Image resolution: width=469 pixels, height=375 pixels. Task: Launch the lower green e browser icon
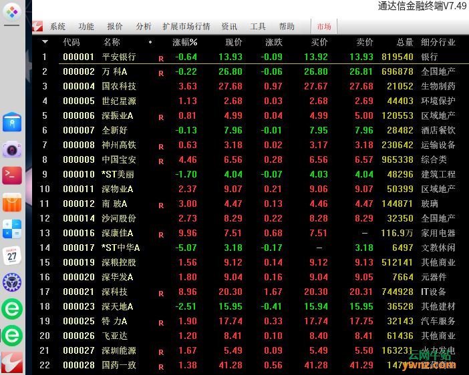click(12, 335)
